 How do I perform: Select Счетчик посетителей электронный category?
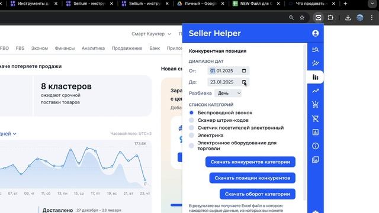pyautogui.click(x=191, y=128)
